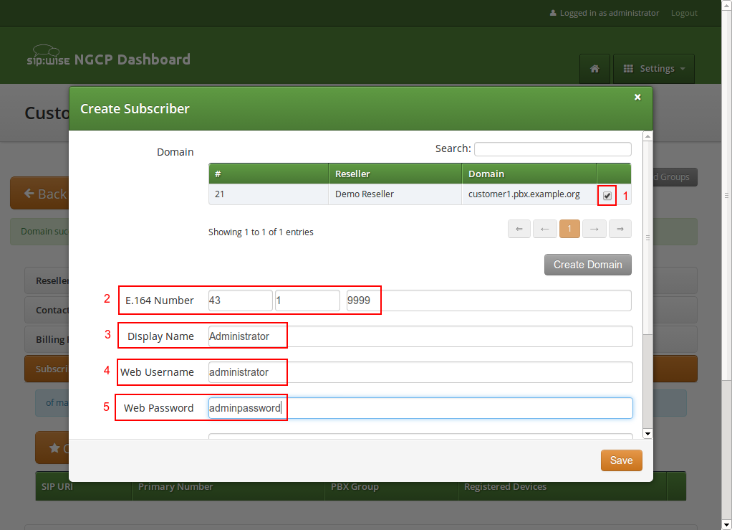Check the checkbox for domain customer1.pbx.example.org

(x=606, y=194)
